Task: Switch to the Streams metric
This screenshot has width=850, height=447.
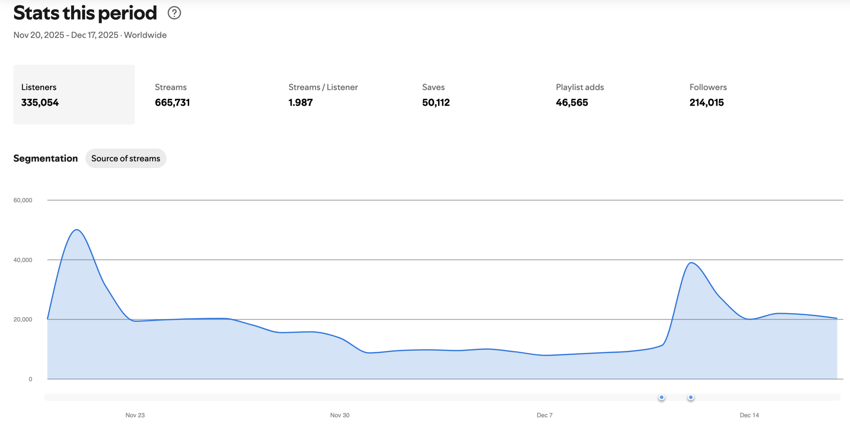Action: click(172, 94)
